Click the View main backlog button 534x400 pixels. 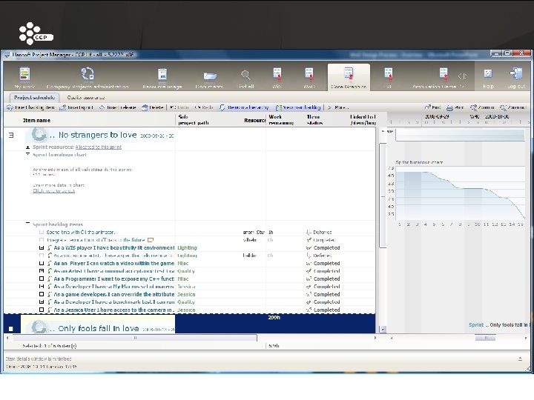pyautogui.click(x=298, y=107)
